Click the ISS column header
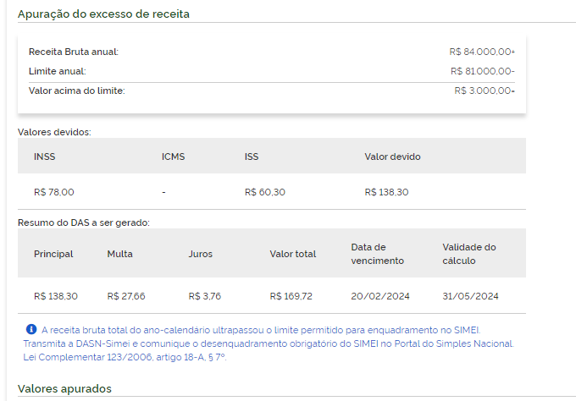 [252, 157]
